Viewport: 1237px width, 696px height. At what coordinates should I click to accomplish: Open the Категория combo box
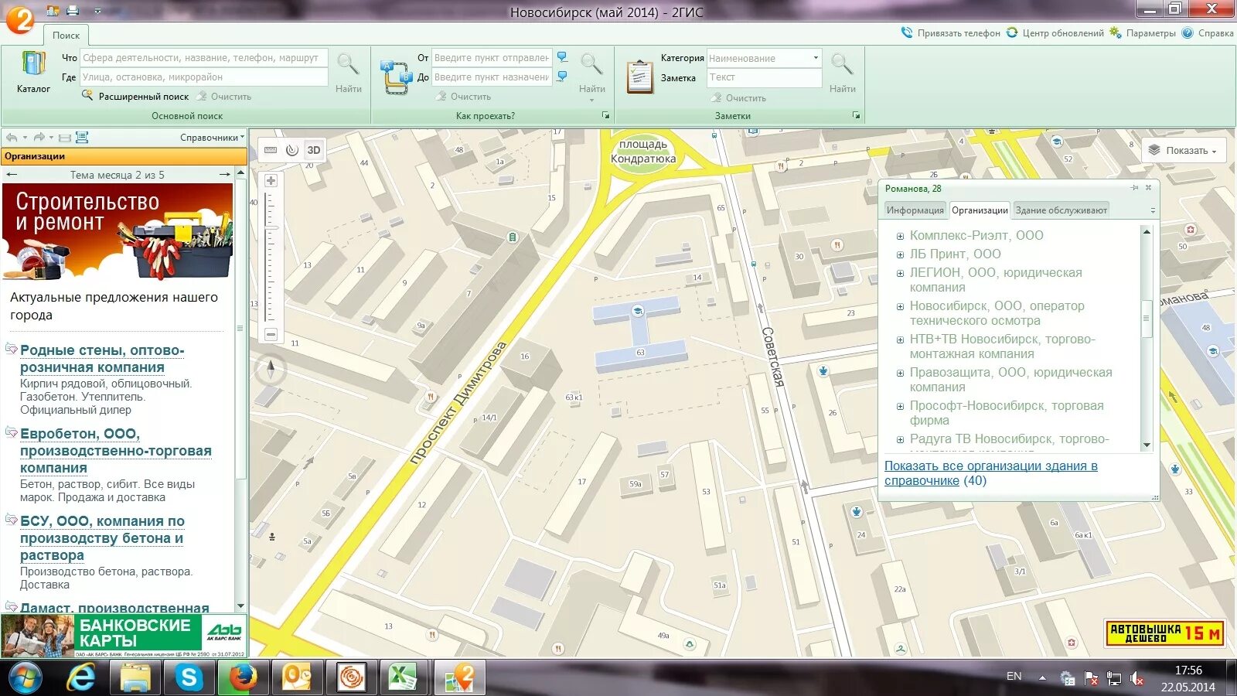click(764, 58)
